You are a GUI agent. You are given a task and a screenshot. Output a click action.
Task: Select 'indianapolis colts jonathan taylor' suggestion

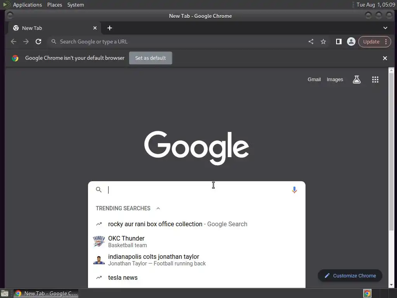click(x=197, y=260)
